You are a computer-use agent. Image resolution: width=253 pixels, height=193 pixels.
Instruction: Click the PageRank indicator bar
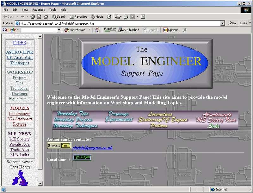(110, 30)
